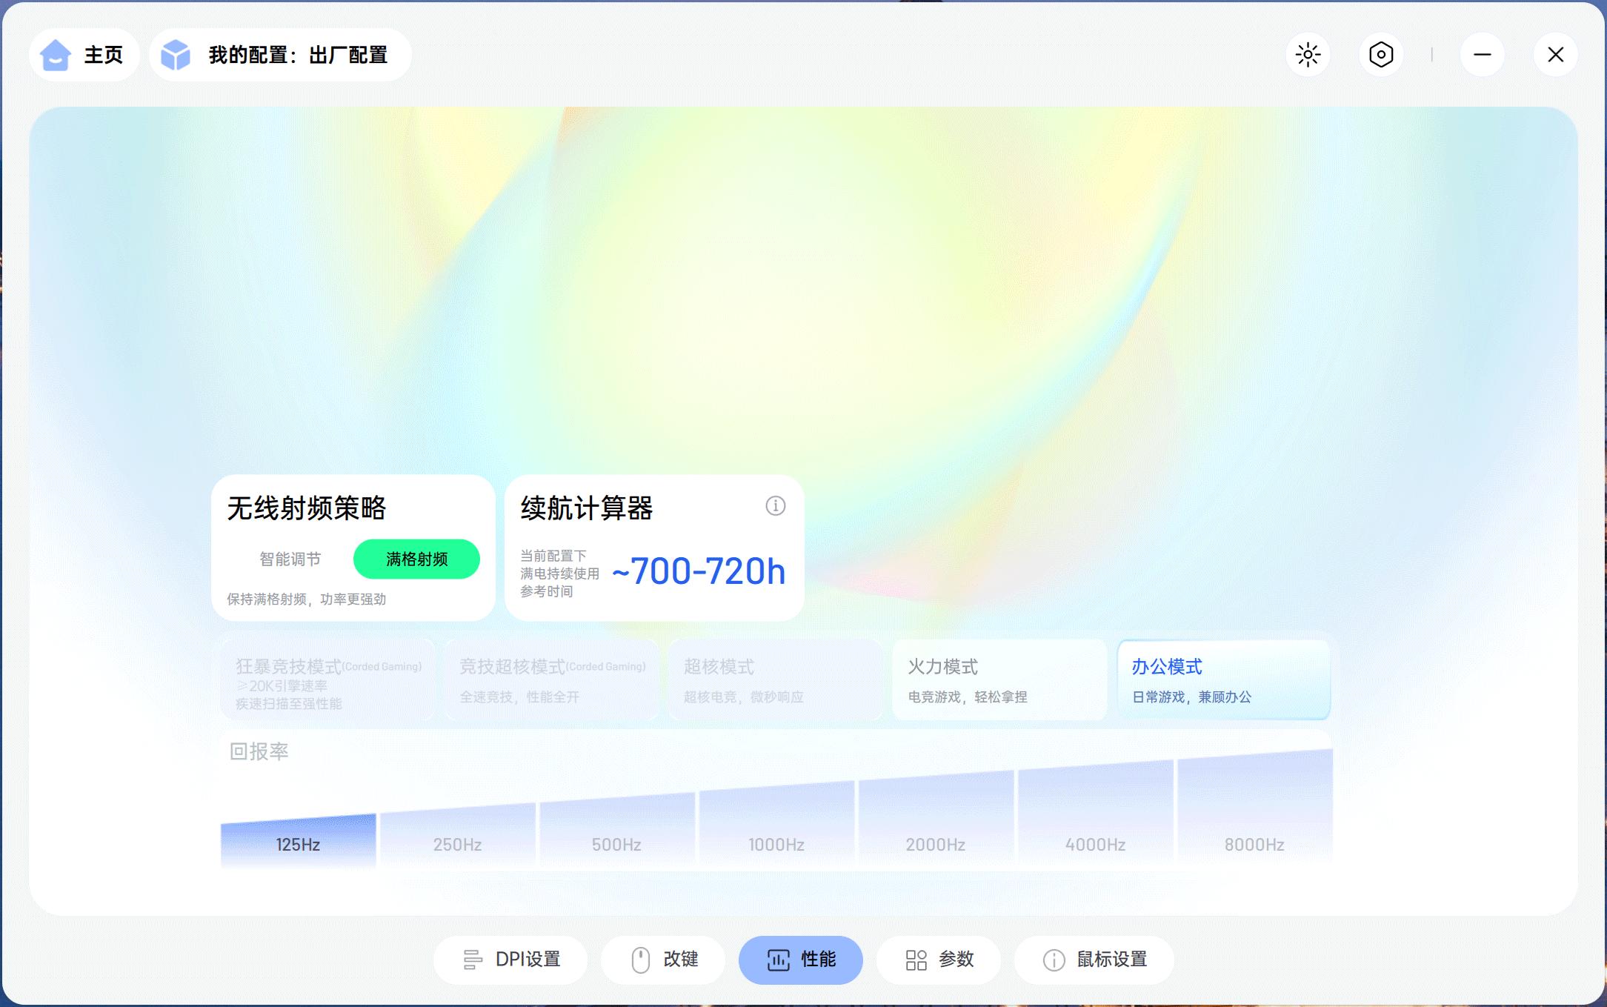Click the 续航计算器 info icon
The width and height of the screenshot is (1607, 1007).
click(775, 507)
